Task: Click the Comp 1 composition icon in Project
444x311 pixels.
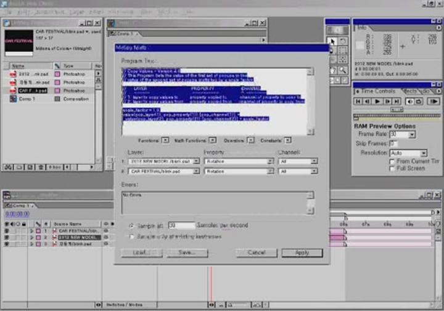Action: 13,99
